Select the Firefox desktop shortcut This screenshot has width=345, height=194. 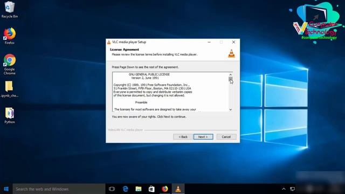click(x=10, y=36)
